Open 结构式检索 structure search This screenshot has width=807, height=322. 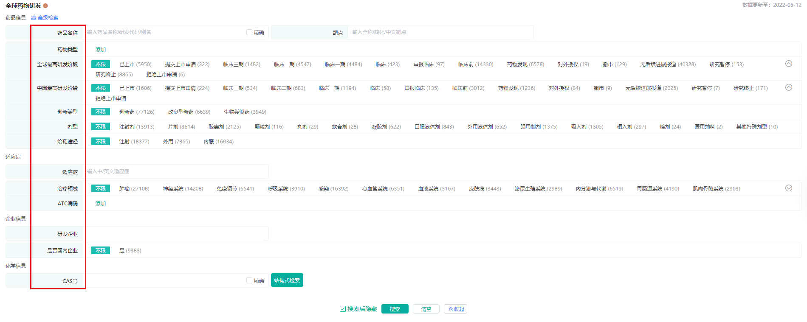(x=287, y=280)
